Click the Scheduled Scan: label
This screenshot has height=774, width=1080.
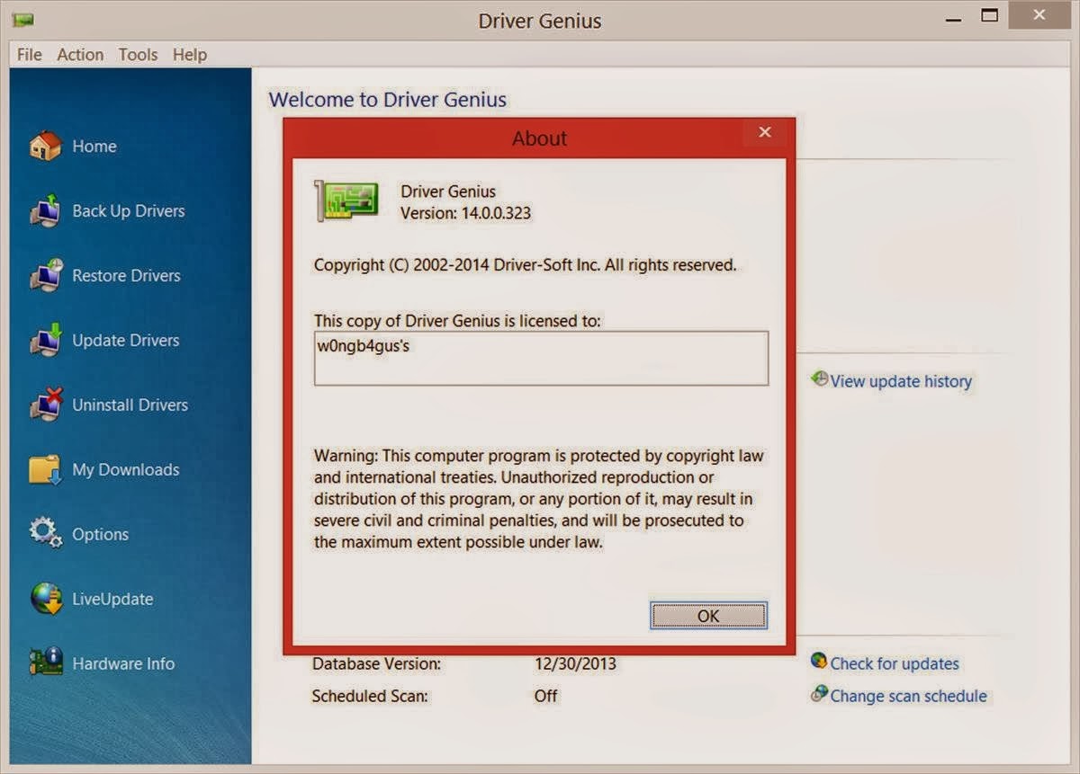[370, 696]
